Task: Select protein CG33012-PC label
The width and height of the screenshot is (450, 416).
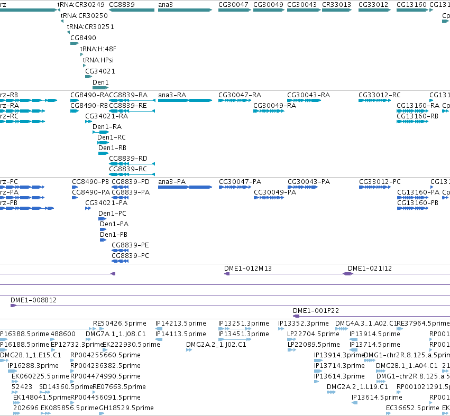Action: click(380, 182)
